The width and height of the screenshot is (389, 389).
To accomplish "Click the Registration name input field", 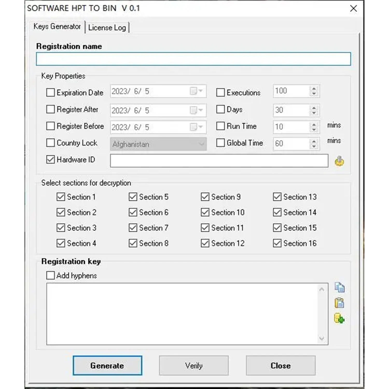I will pyautogui.click(x=193, y=59).
